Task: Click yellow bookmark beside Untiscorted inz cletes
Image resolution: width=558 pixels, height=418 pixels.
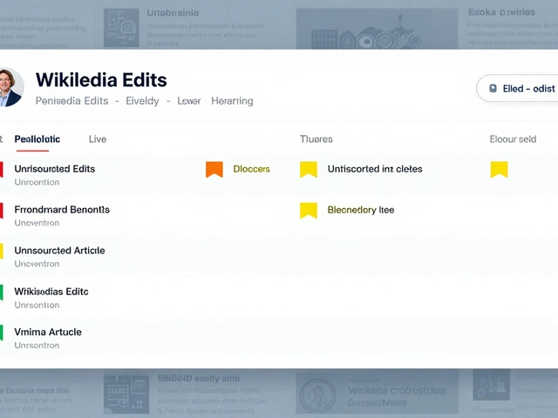Action: [309, 169]
